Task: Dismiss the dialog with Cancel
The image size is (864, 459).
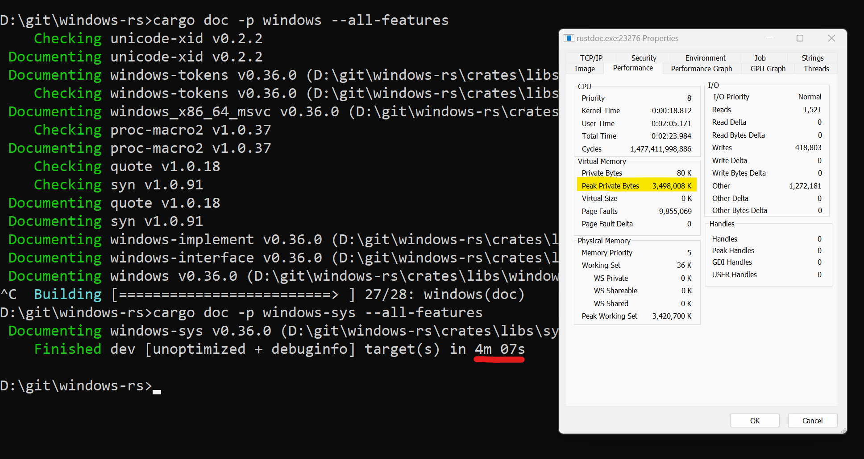Action: tap(812, 420)
